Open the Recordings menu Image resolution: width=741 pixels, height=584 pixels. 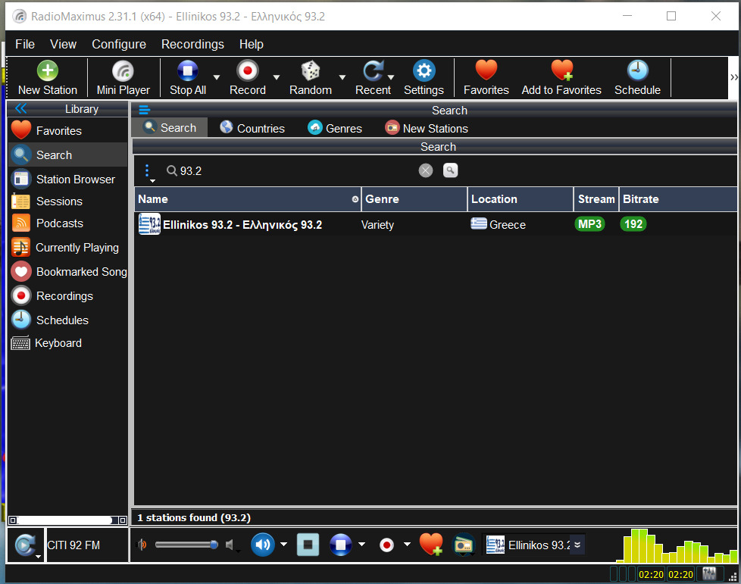(x=192, y=44)
